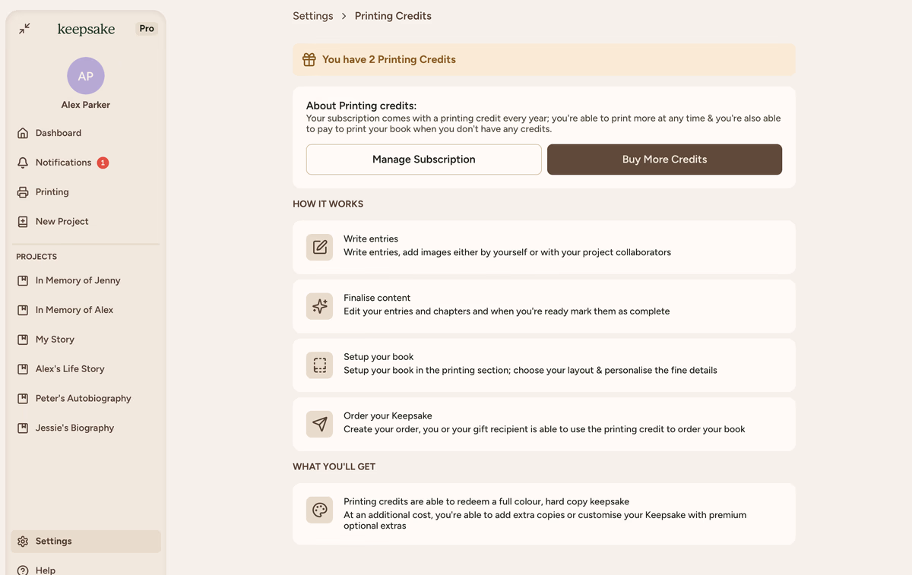Screen dimensions: 912x575
Task: Click the red notification count badge
Action: [x=103, y=163]
